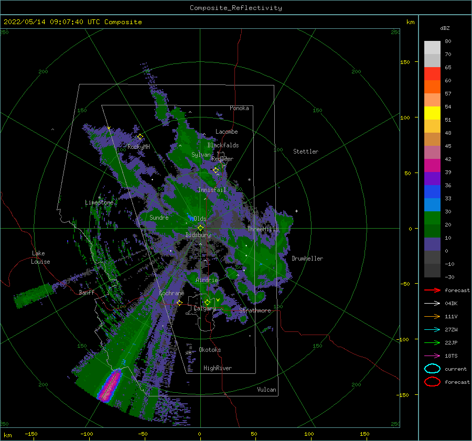Click the magenta 42-39 dBZ color swatch
472x441 pixels.
(x=432, y=166)
